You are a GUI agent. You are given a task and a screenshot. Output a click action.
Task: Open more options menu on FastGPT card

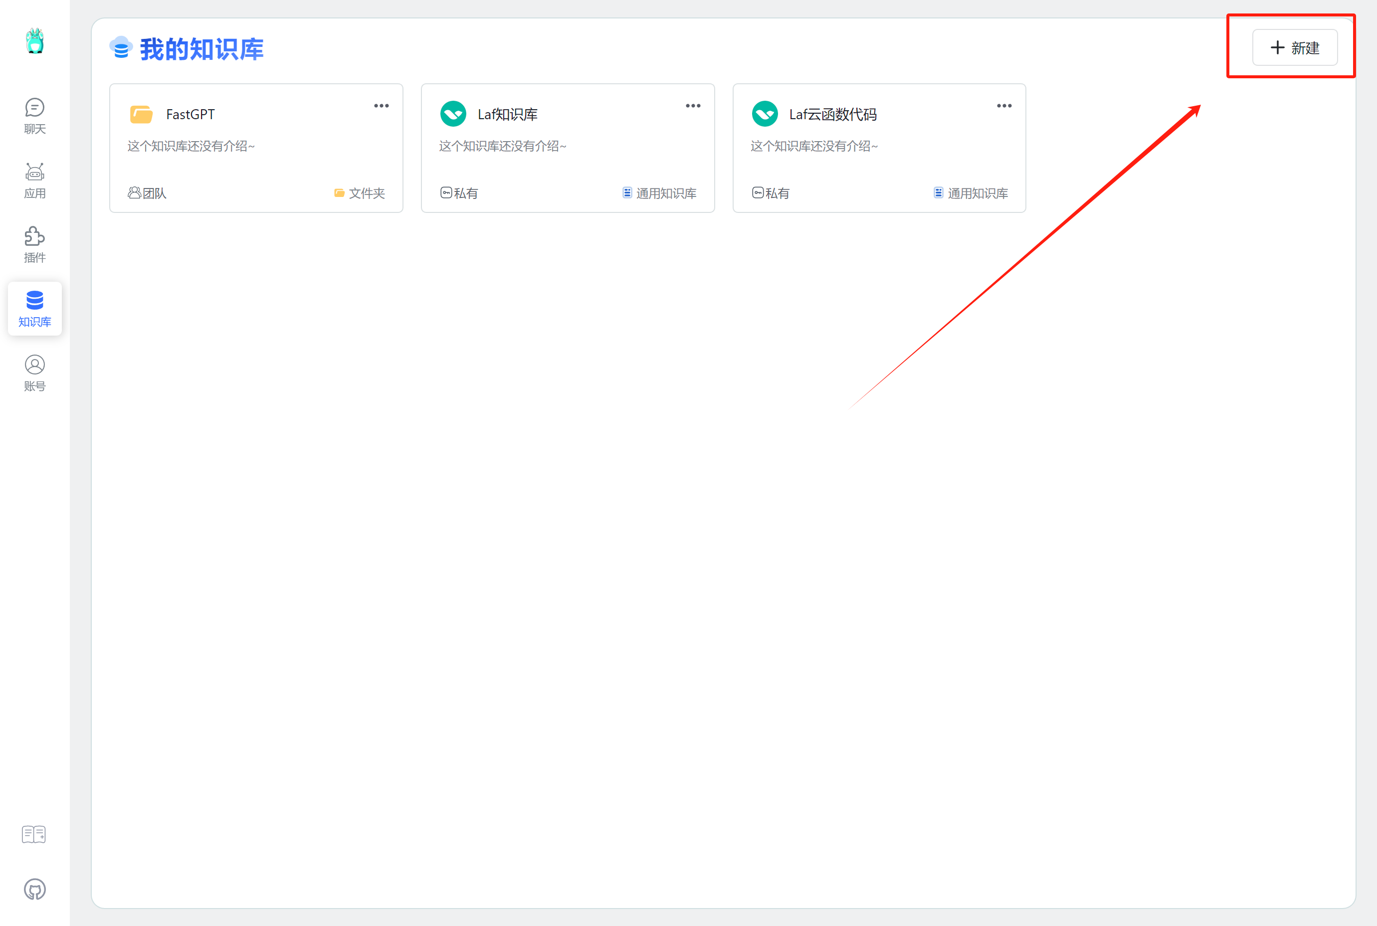coord(382,106)
